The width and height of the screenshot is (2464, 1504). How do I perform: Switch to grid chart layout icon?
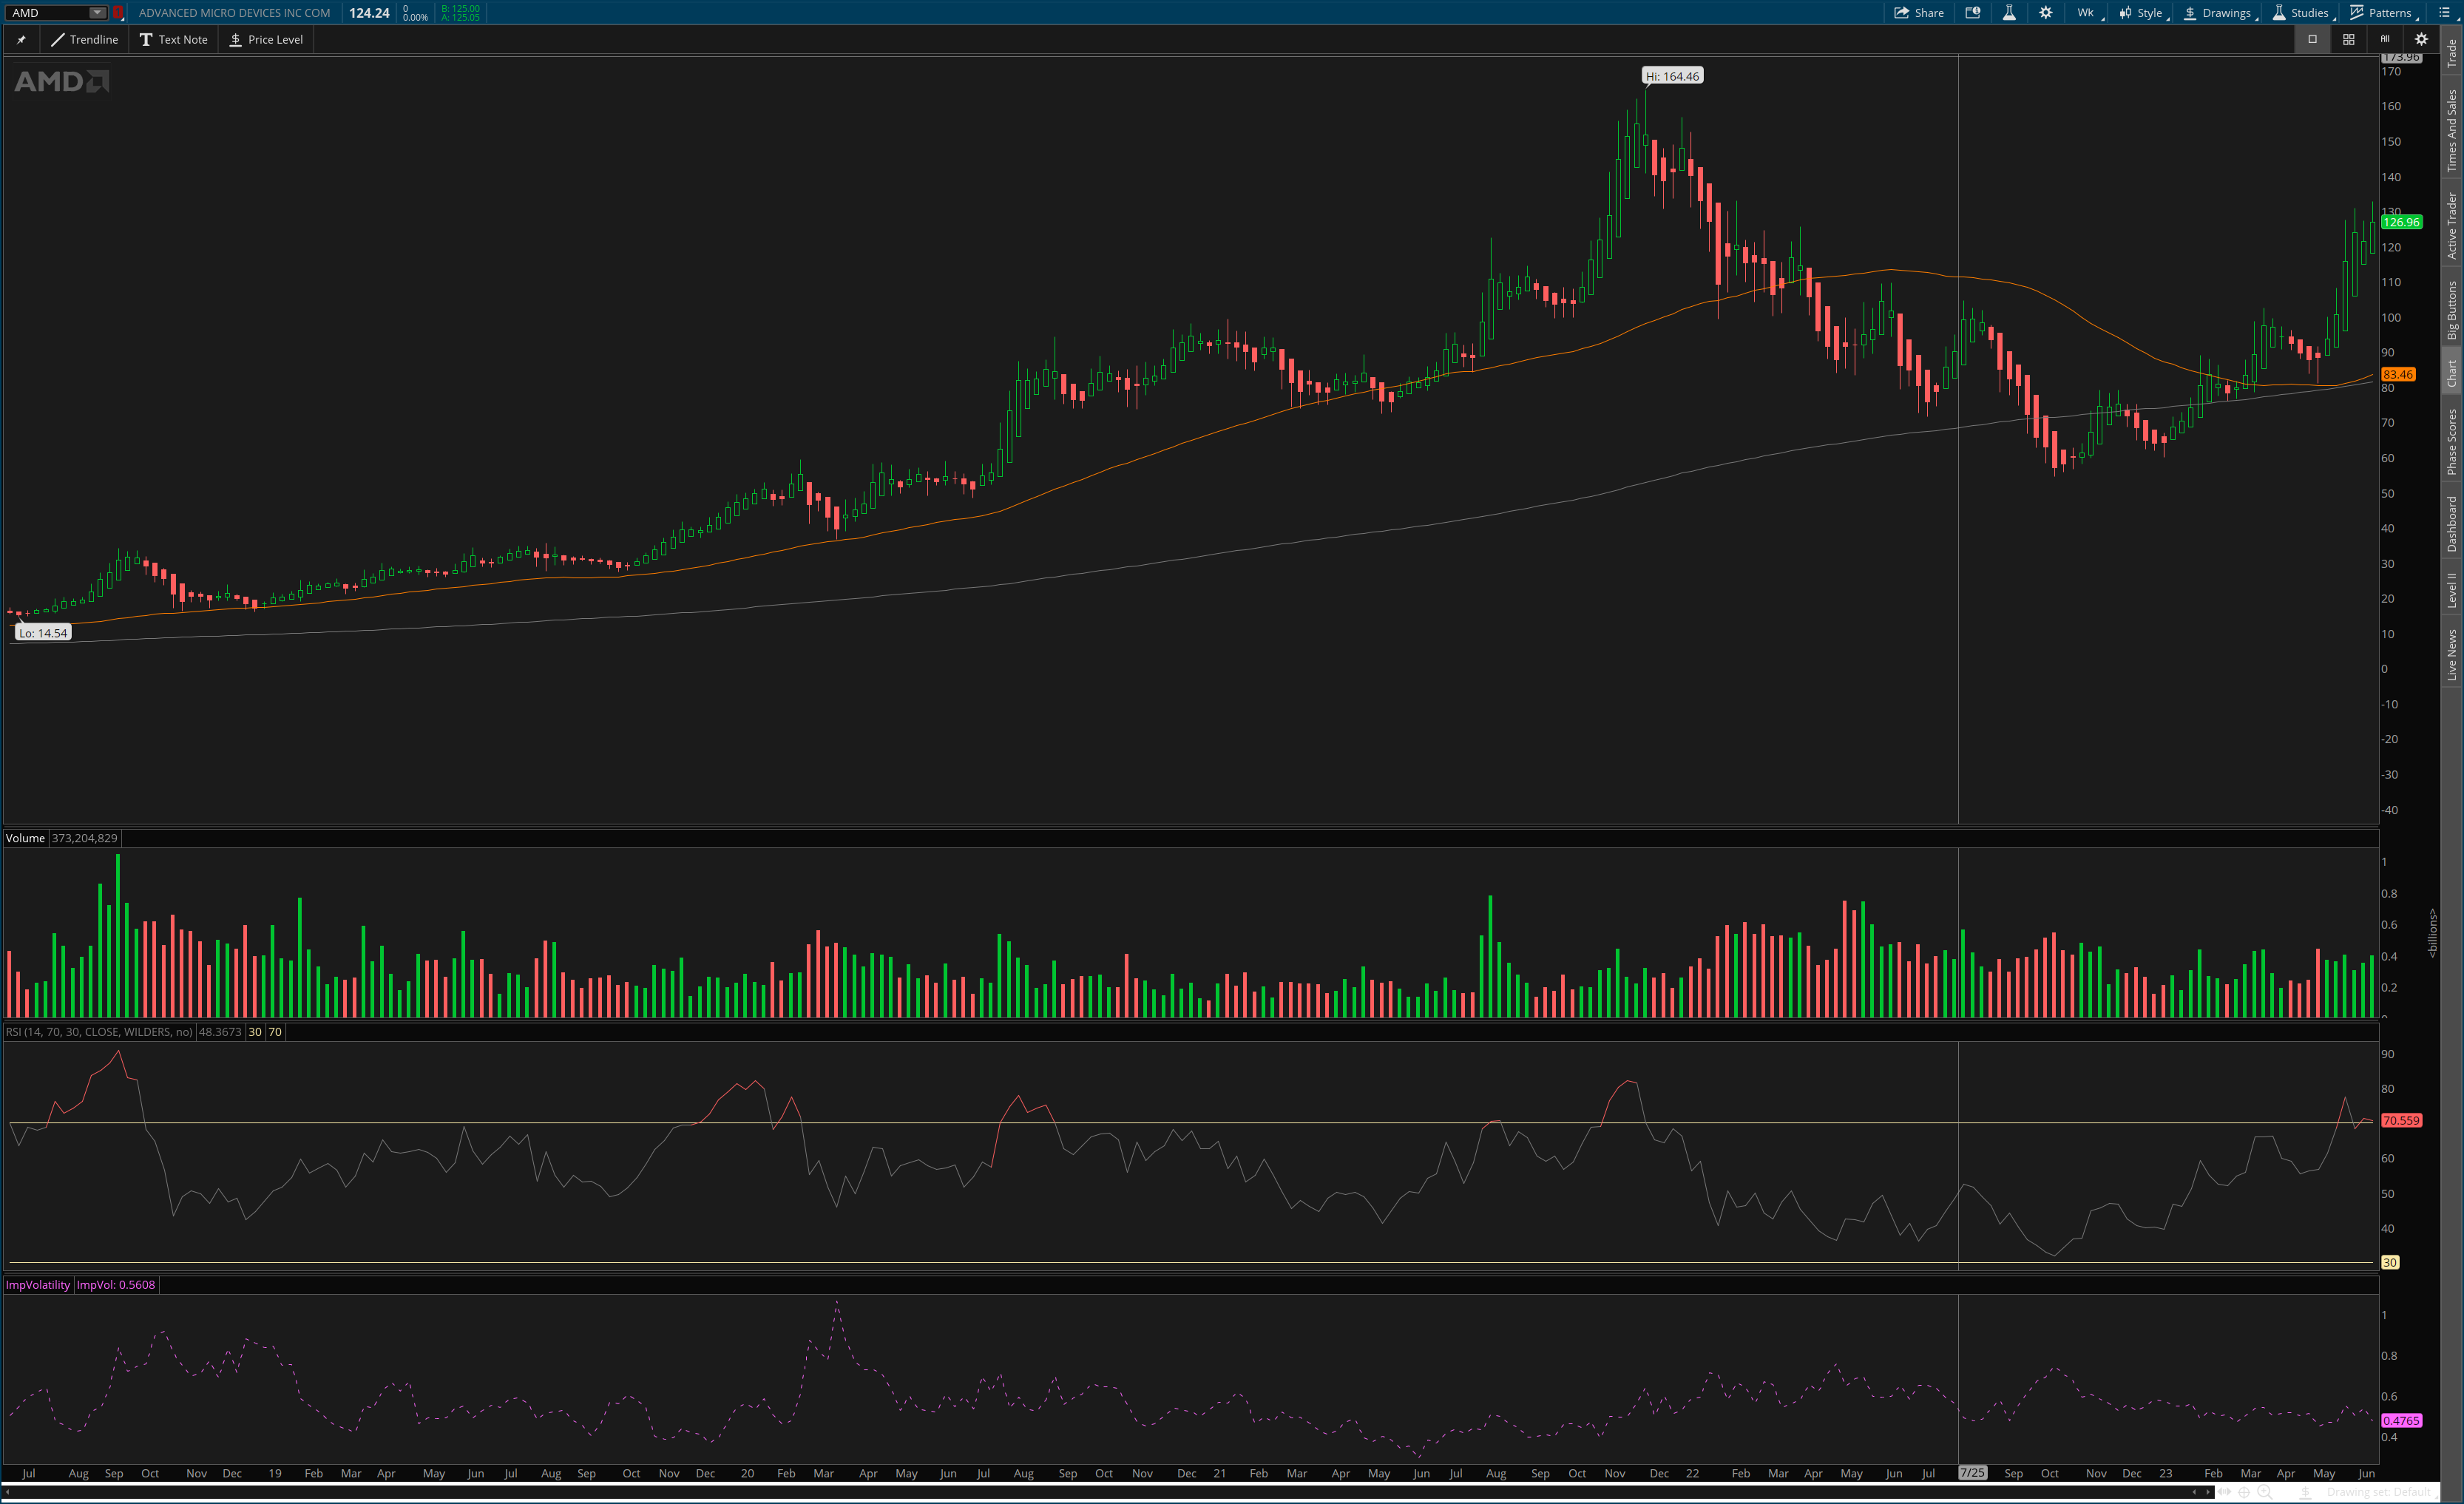(2348, 40)
